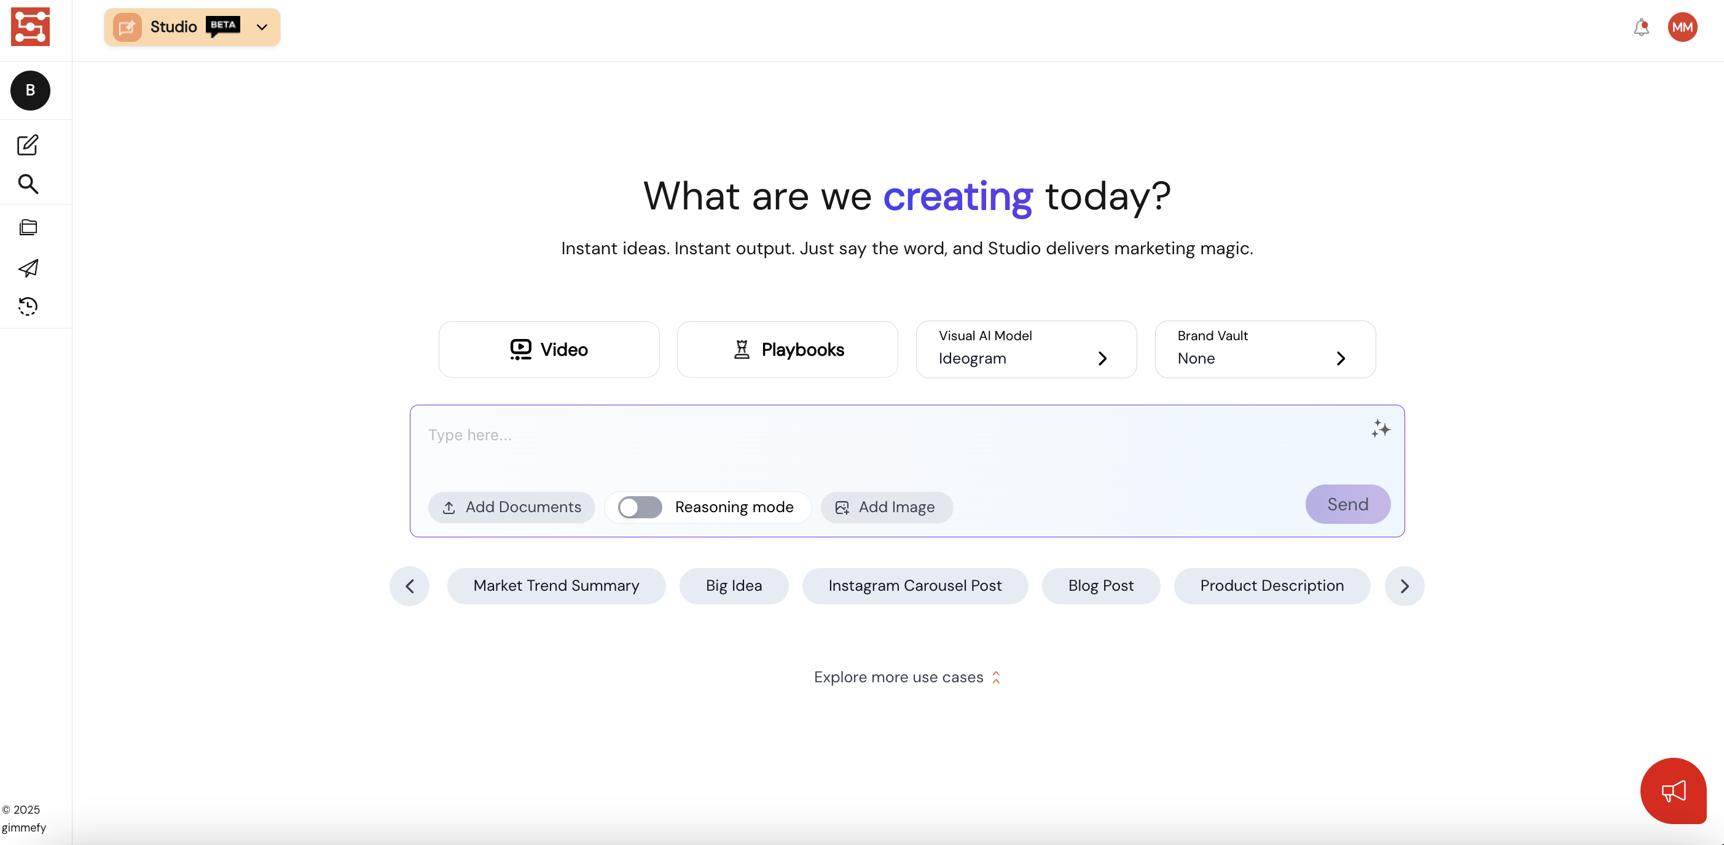Open the notifications bell
The image size is (1724, 845).
pyautogui.click(x=1640, y=28)
